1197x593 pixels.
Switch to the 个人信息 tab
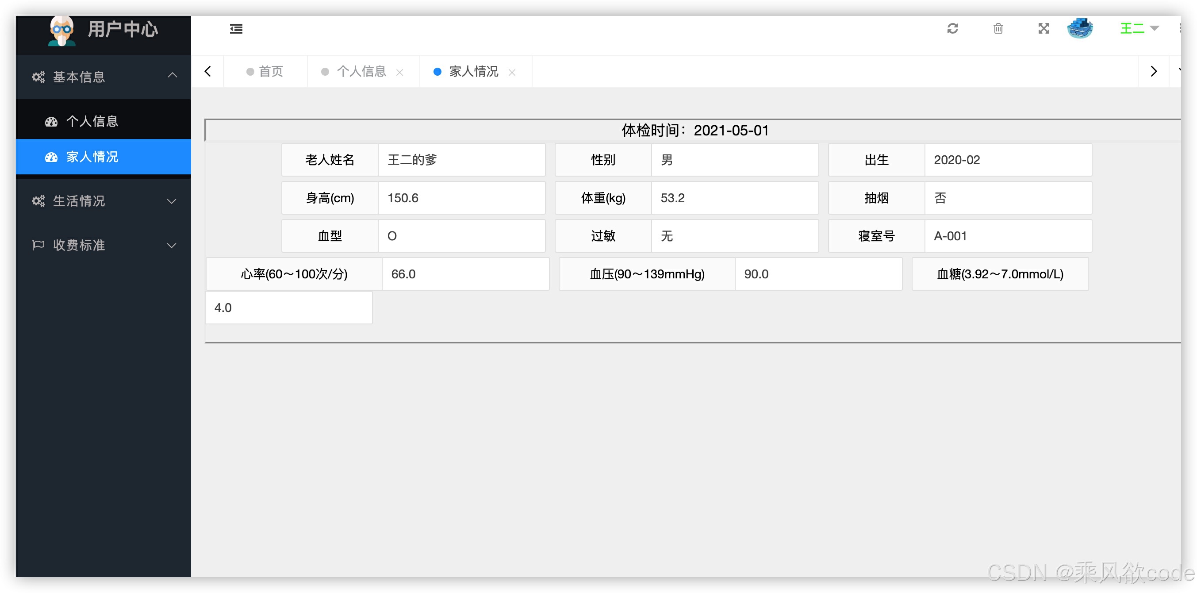[361, 72]
